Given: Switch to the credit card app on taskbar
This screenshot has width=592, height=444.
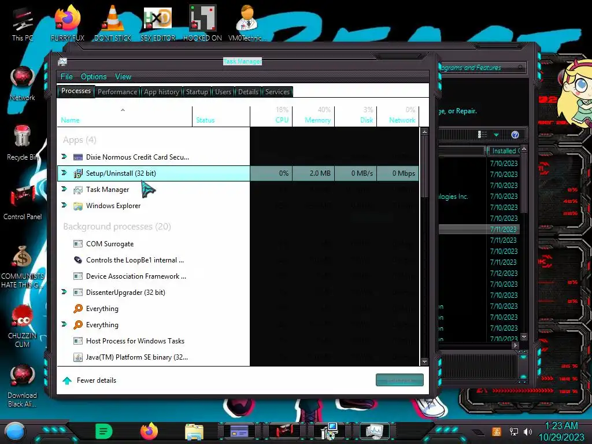Looking at the screenshot, I should pyautogui.click(x=239, y=431).
